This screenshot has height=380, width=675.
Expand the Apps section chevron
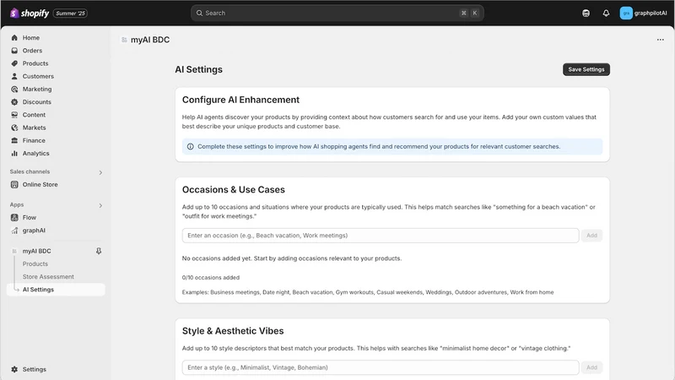pyautogui.click(x=100, y=205)
